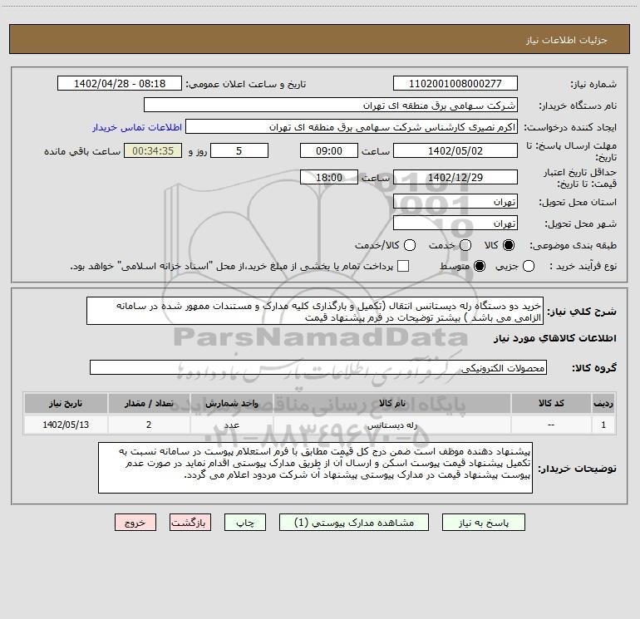Select the کالا/خدمت radio button
The height and width of the screenshot is (619, 640).
(410, 245)
